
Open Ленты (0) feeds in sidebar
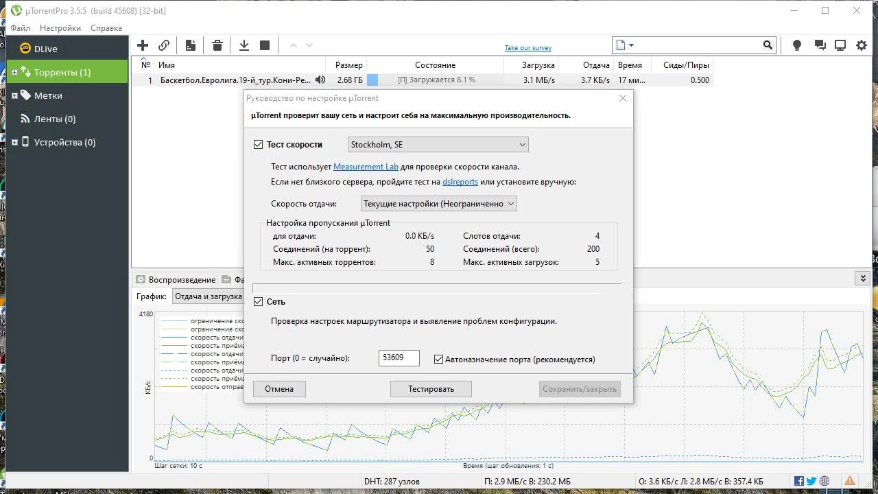pos(67,119)
